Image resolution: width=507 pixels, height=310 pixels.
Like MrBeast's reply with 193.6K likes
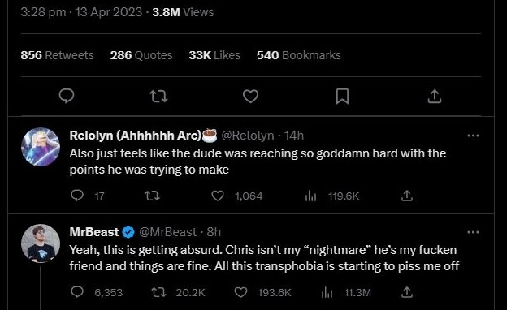coord(262,292)
